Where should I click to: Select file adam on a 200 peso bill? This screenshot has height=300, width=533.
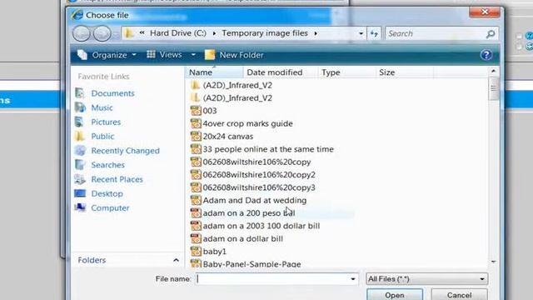pos(249,213)
